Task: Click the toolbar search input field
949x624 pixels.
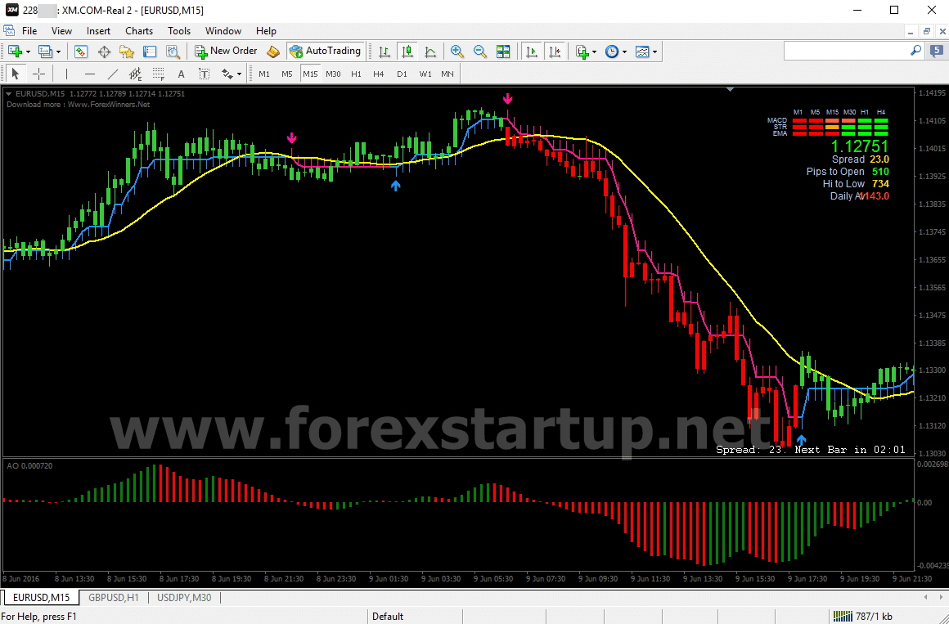Action: pyautogui.click(x=846, y=52)
